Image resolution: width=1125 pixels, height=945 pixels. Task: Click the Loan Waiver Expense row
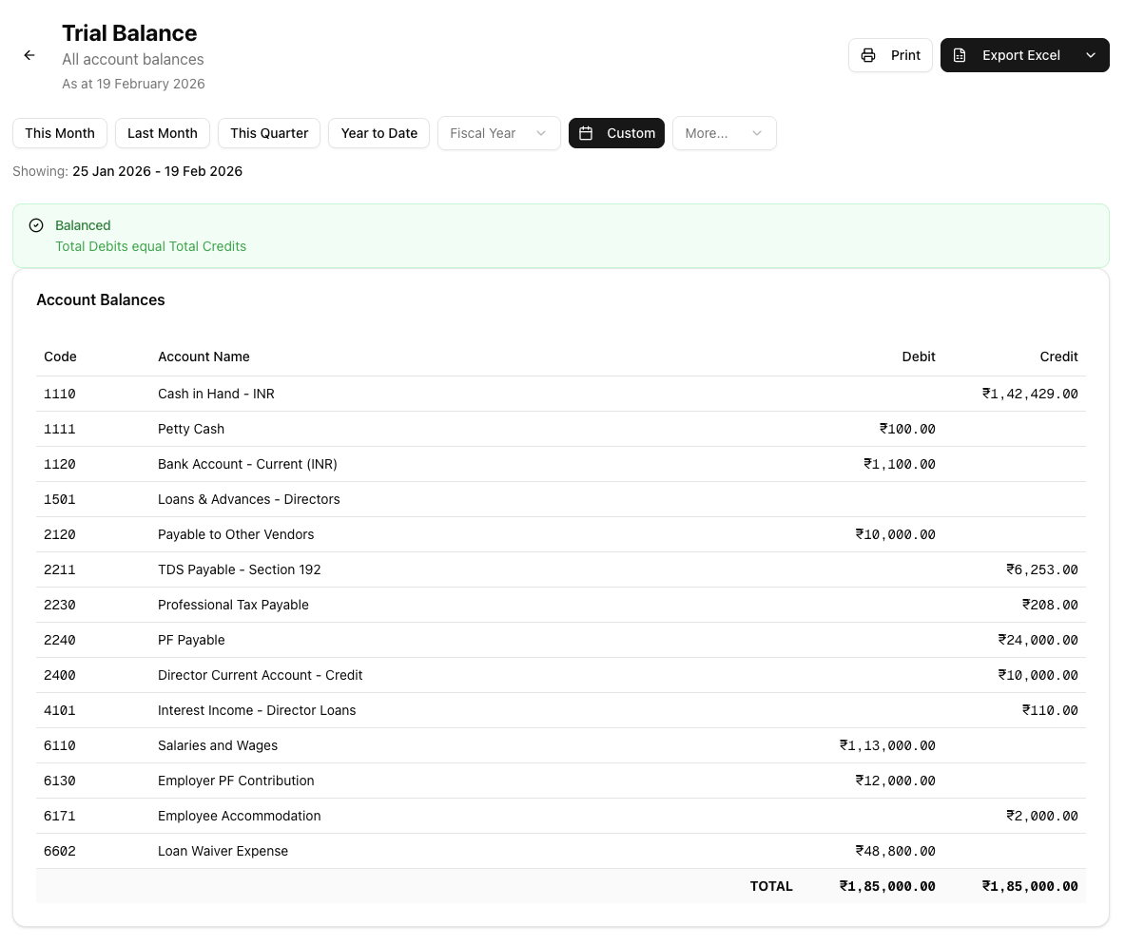[223, 851]
